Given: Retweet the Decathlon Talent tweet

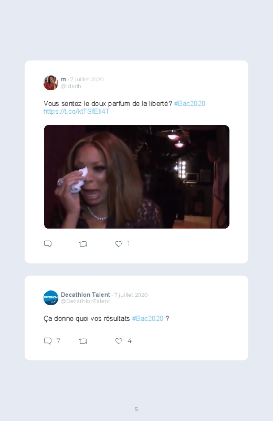Looking at the screenshot, I should point(83,341).
